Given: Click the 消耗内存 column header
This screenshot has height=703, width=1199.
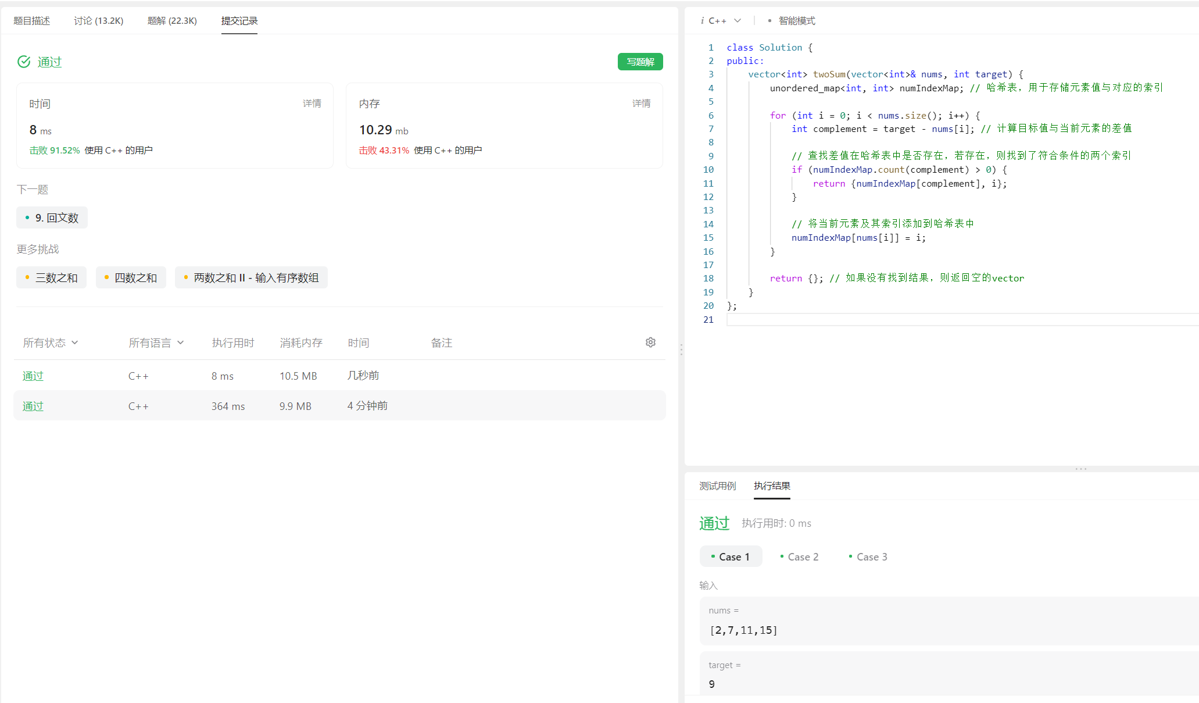Looking at the screenshot, I should (301, 343).
